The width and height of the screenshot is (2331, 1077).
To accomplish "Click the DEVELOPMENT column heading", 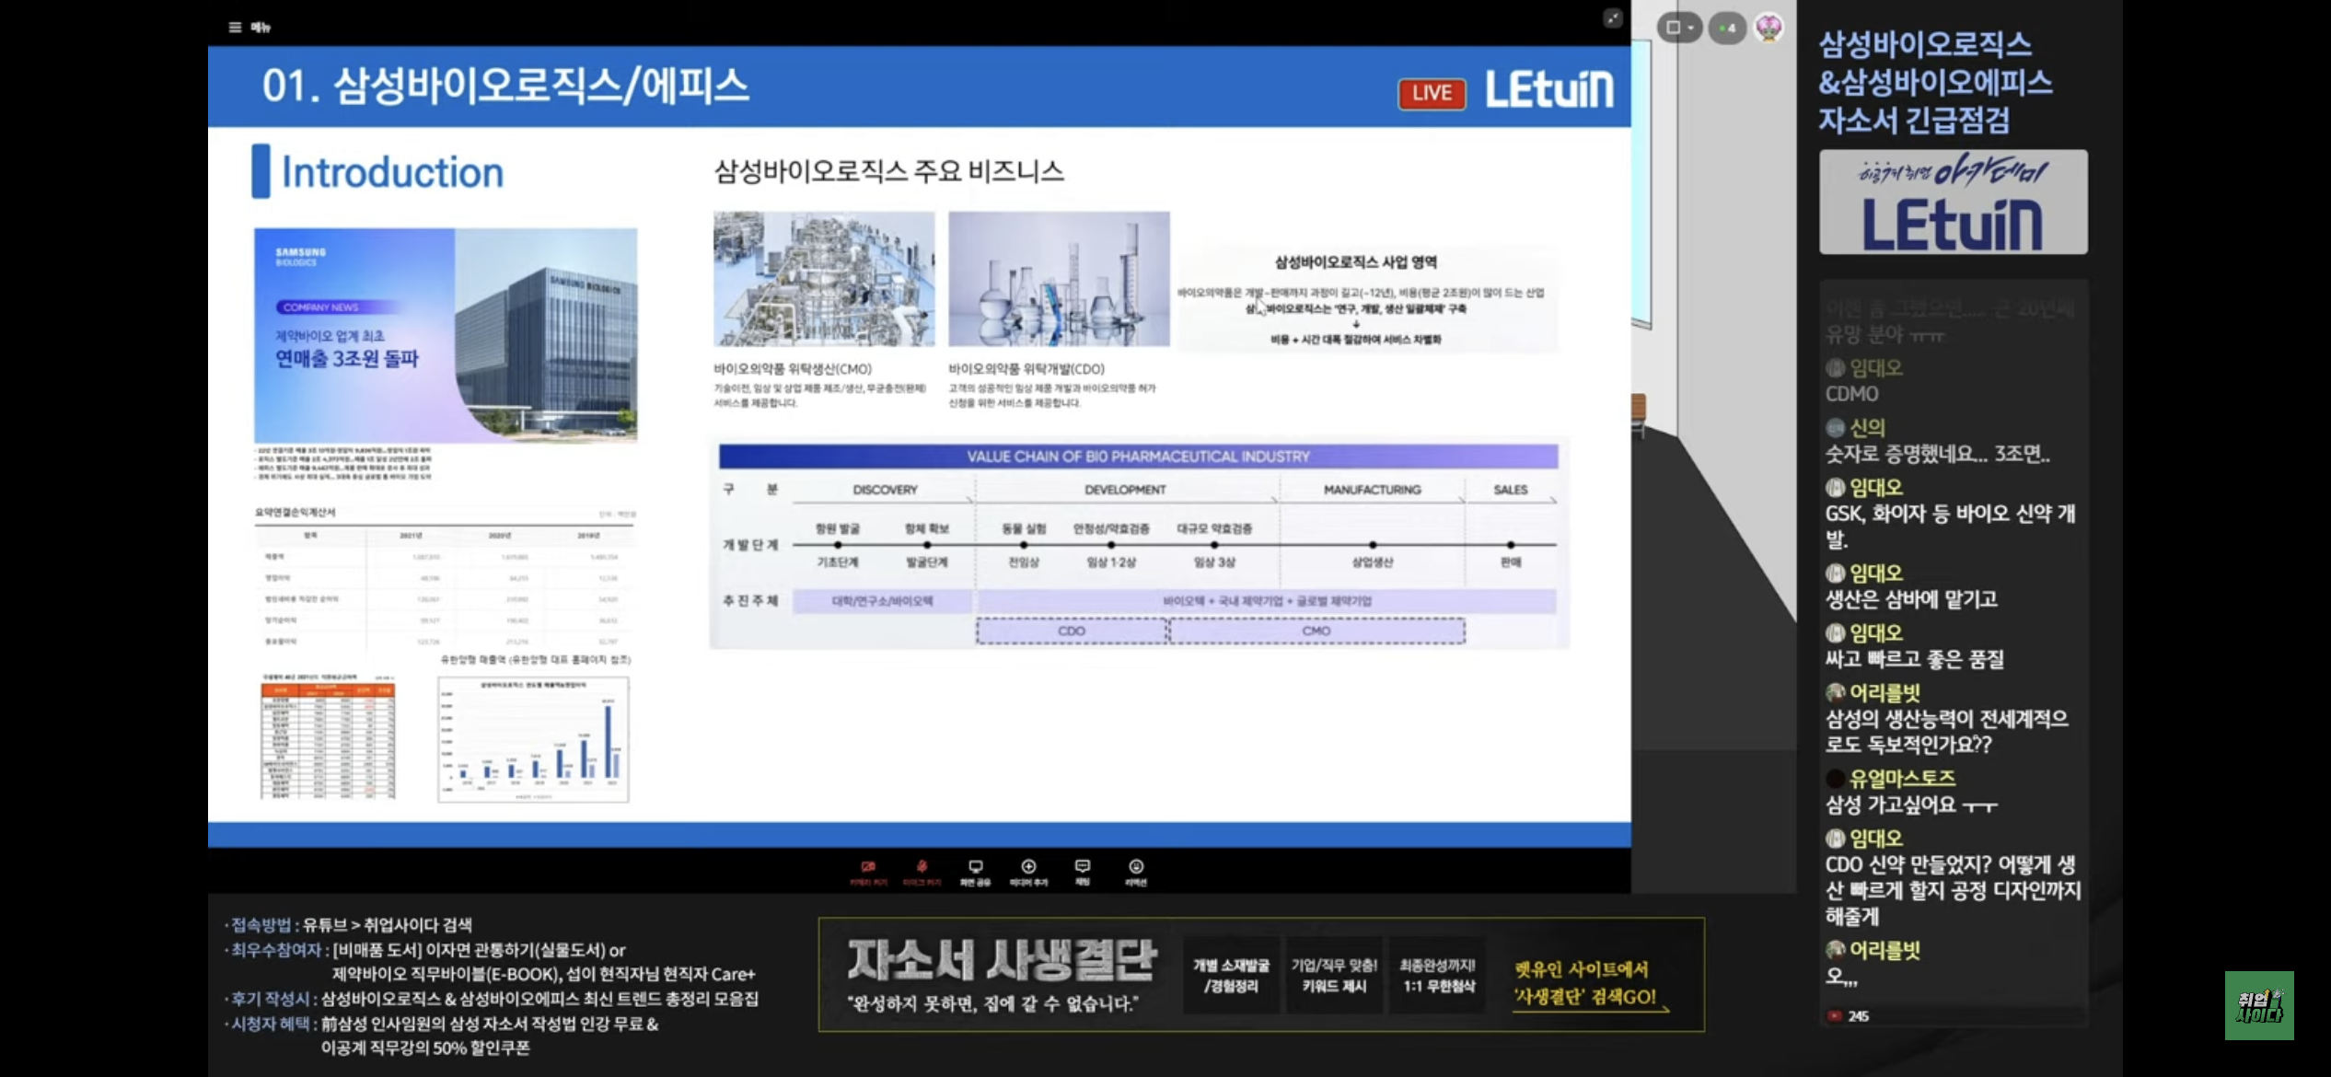I will pos(1125,490).
